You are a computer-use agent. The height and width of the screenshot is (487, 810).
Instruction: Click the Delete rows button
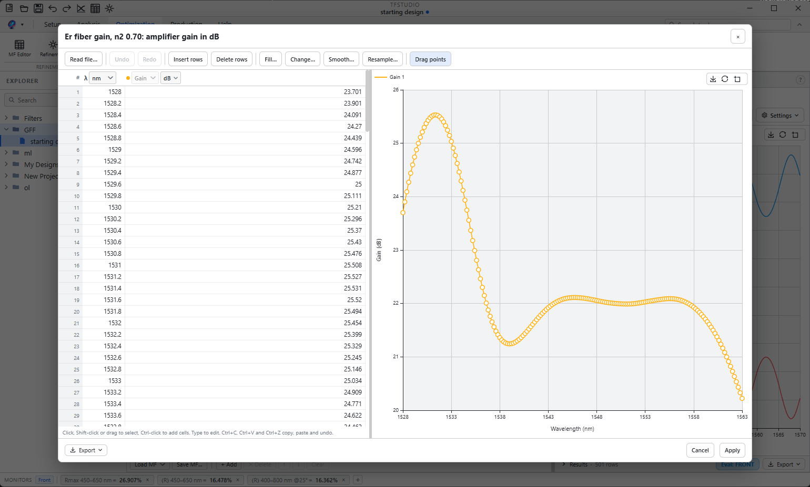[232, 59]
